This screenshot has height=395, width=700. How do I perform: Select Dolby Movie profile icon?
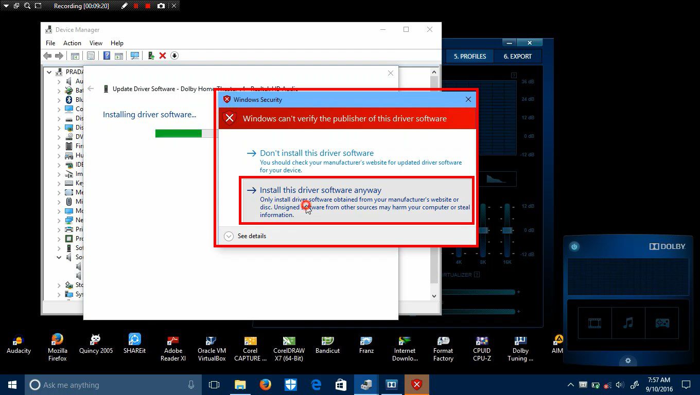(595, 323)
